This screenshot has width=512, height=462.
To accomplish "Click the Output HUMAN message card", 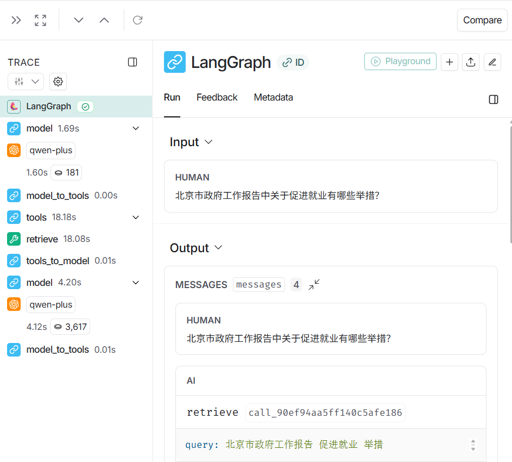I will pos(331,329).
